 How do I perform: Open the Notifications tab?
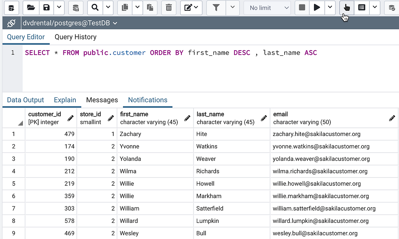pos(148,100)
